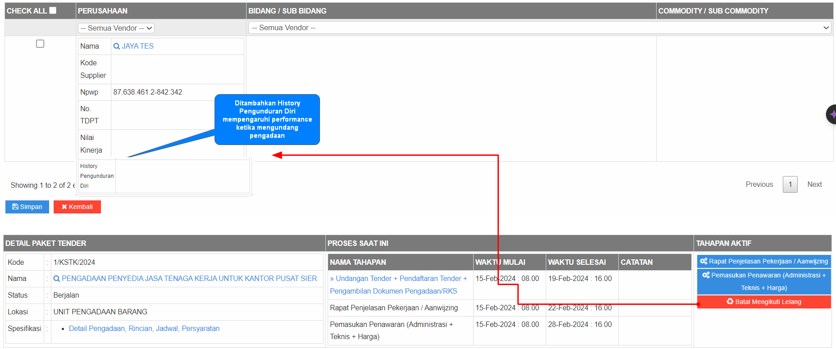836x349 pixels.
Task: Click the X icon on Kembali button
Action: pos(64,207)
